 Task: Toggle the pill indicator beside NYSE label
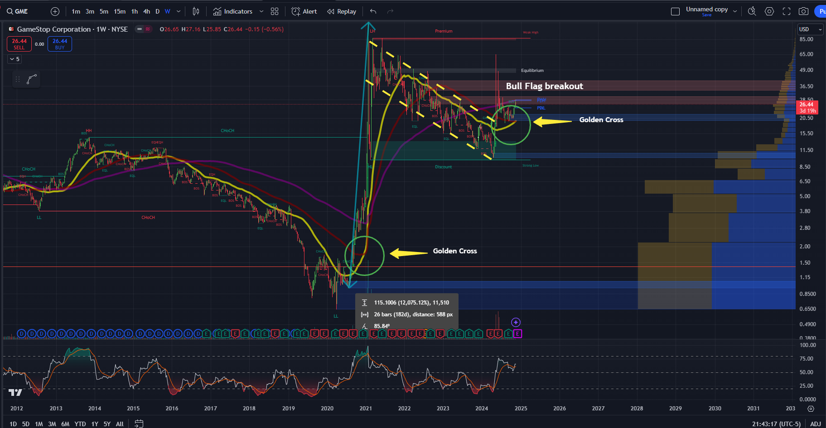pos(144,29)
